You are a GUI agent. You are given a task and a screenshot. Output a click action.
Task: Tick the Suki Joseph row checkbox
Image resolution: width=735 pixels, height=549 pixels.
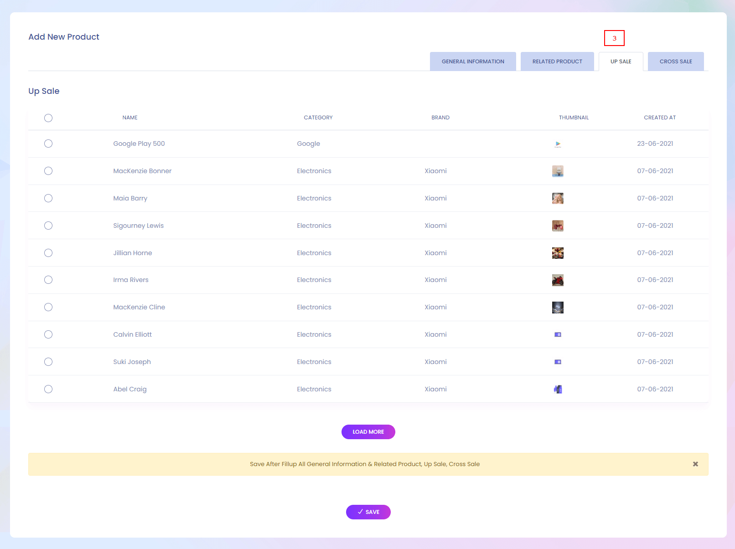[x=48, y=362]
